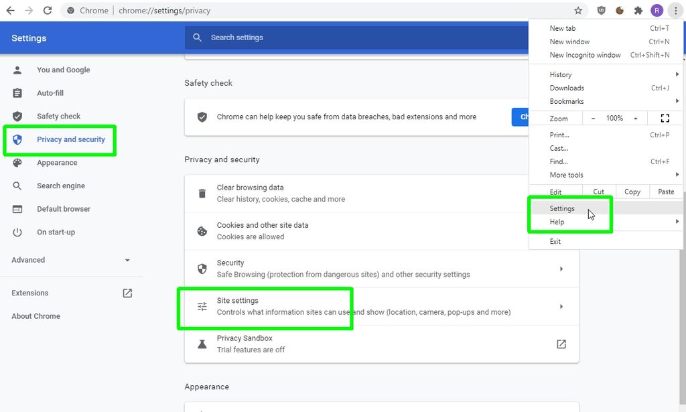
Task: Open the Privacy Sandbox external link icon
Action: pos(561,344)
